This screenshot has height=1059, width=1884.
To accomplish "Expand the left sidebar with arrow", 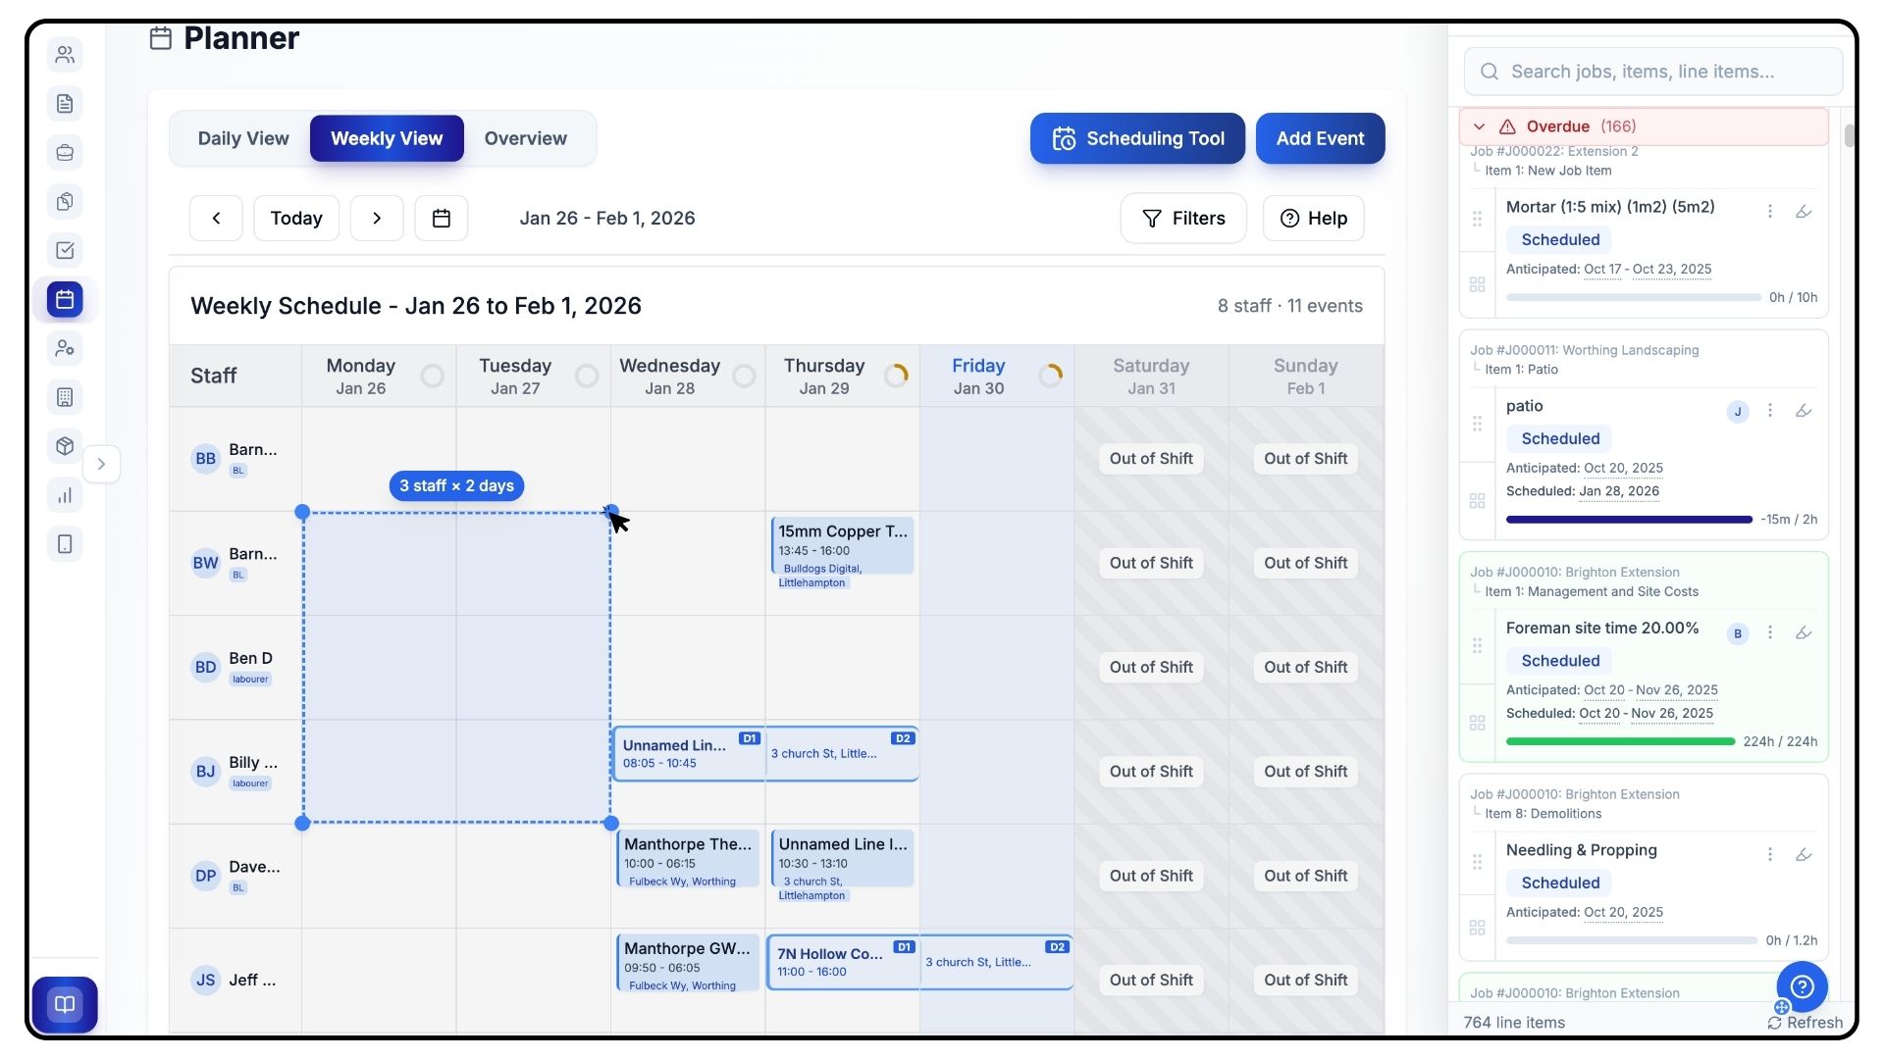I will (x=101, y=464).
